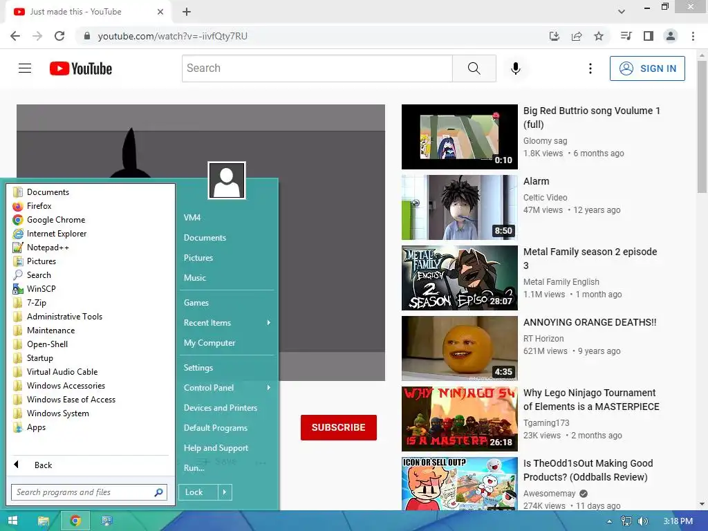Expand the Control Panel submenu
The image size is (708, 531).
click(227, 388)
